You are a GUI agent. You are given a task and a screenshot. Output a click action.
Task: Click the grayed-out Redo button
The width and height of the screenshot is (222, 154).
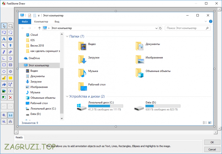(10, 106)
